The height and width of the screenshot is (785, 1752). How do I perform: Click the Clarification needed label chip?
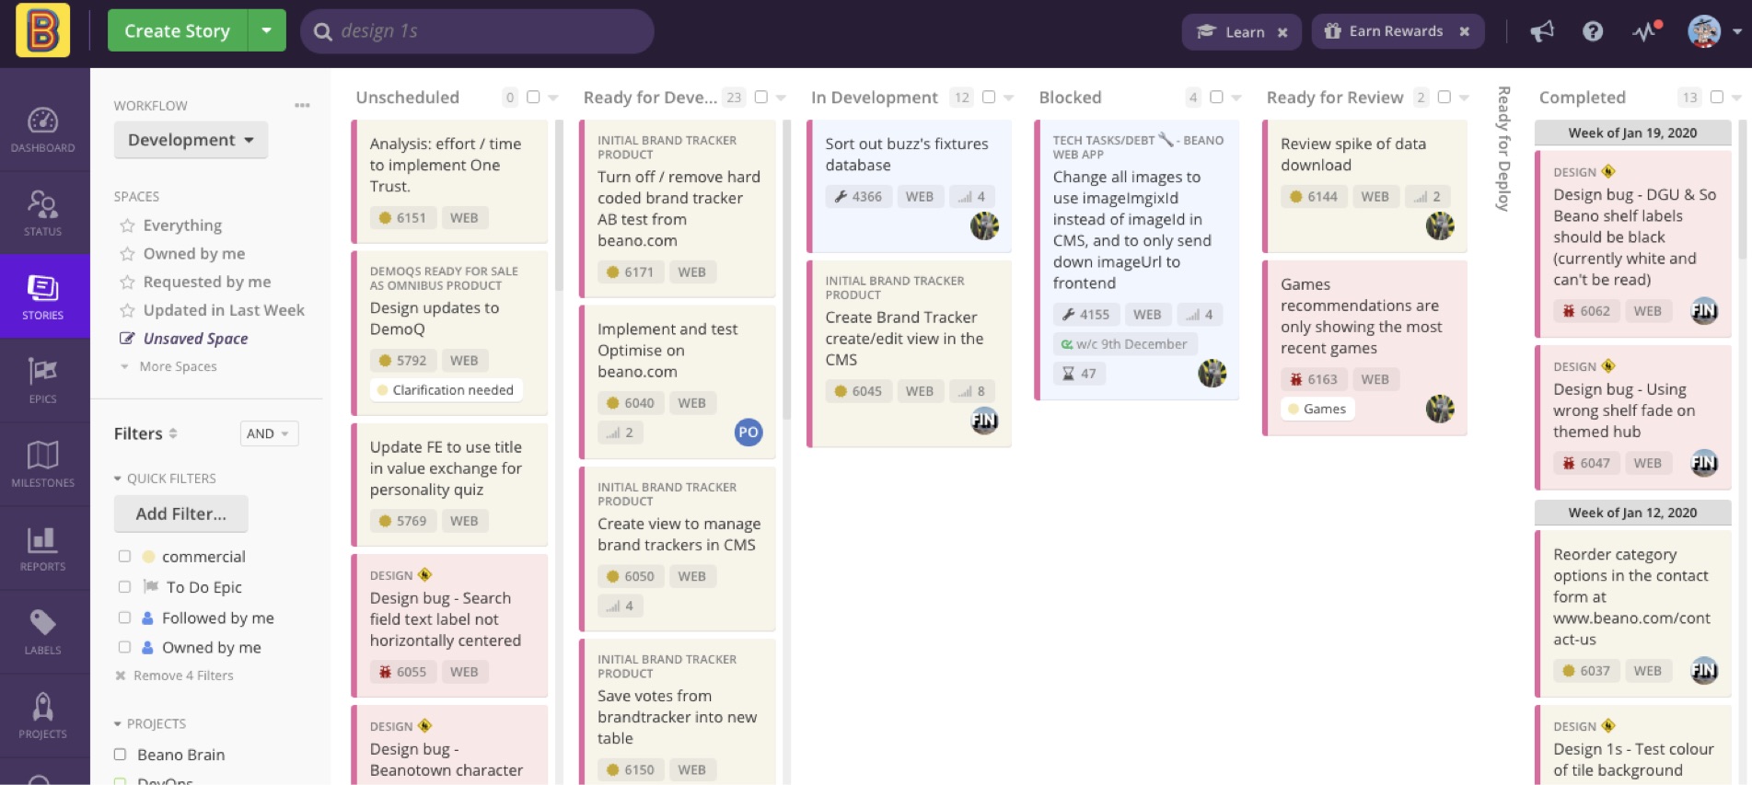point(447,390)
